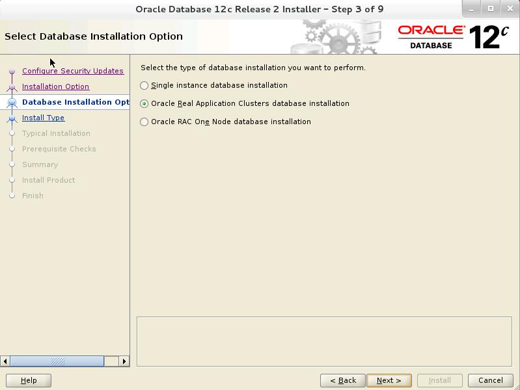The height and width of the screenshot is (390, 520).
Task: Go back with the Back button
Action: click(343, 380)
